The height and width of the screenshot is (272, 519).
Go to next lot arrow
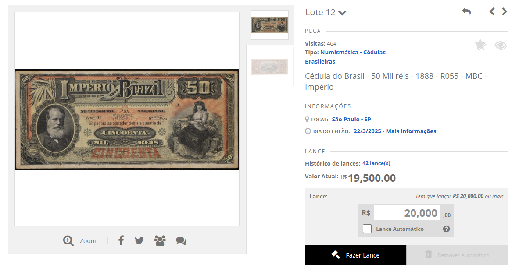504,12
